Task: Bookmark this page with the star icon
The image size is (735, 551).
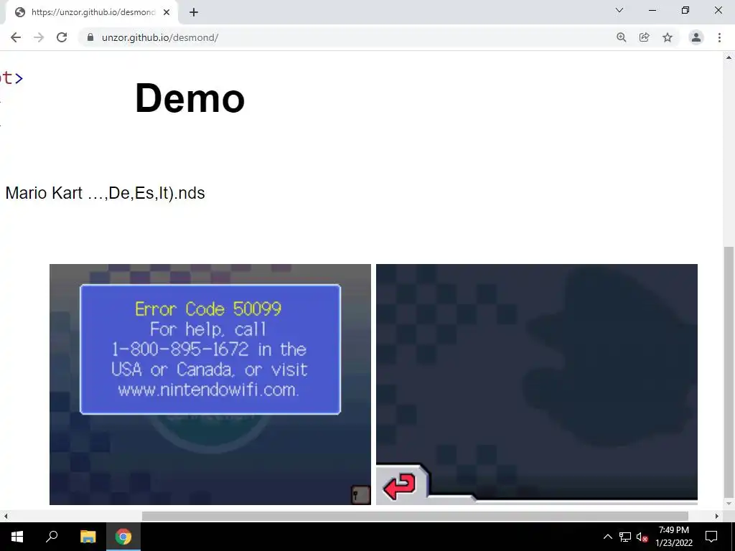Action: click(668, 37)
